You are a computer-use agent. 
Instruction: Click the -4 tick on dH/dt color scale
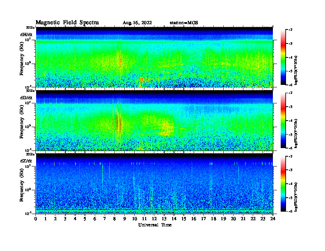tap(291, 57)
